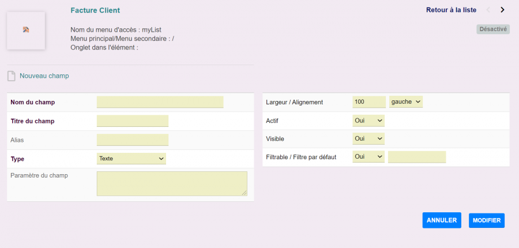Open the Nouveau champ link
This screenshot has height=248, width=519.
click(44, 76)
